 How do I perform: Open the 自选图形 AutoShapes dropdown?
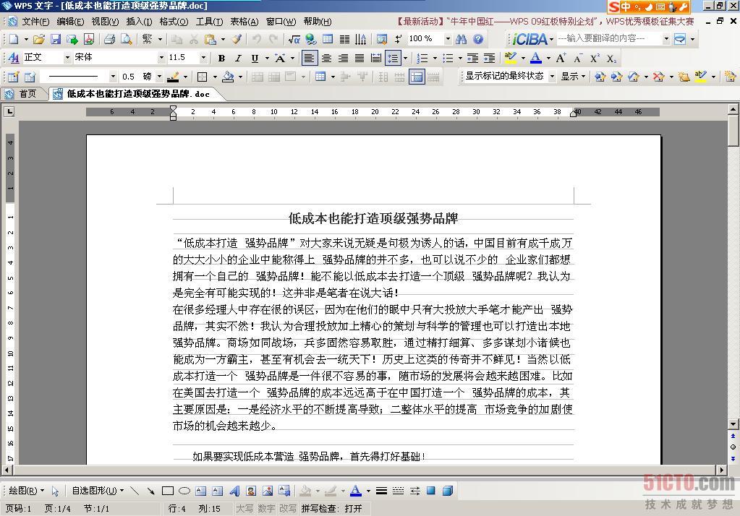tap(98, 491)
